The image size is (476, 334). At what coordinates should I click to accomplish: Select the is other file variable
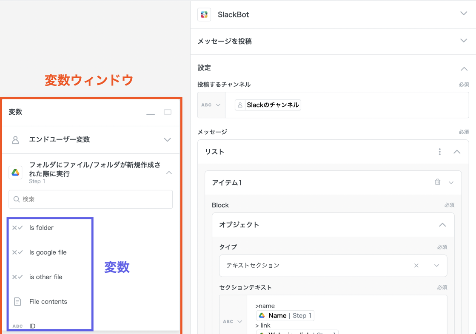[46, 277]
